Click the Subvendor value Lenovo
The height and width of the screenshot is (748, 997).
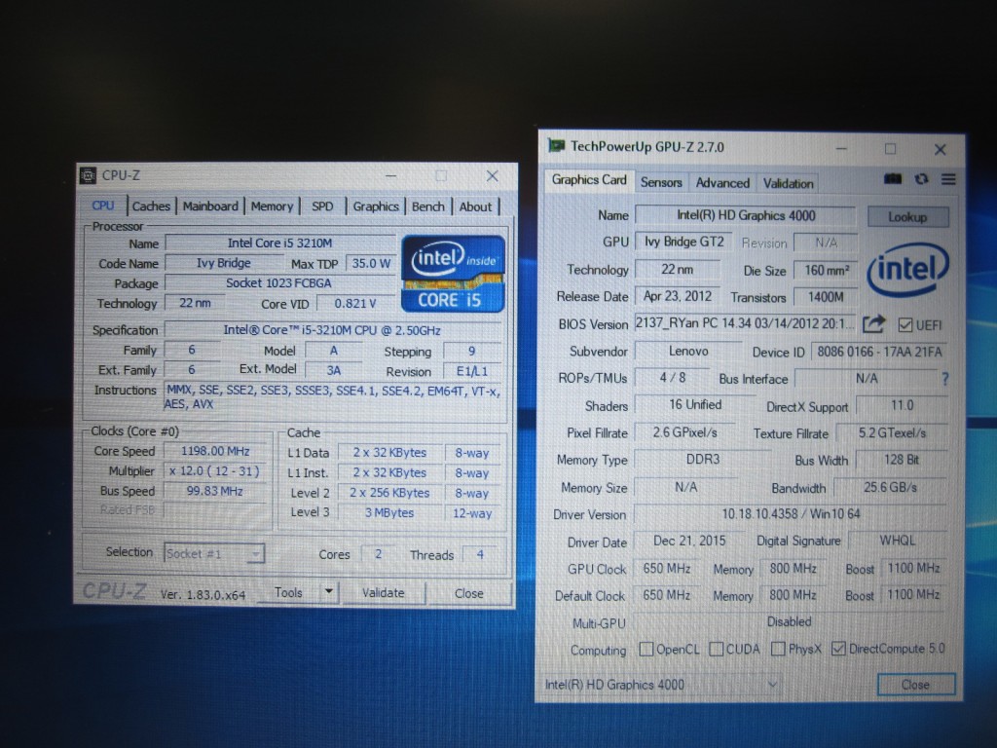click(x=688, y=351)
